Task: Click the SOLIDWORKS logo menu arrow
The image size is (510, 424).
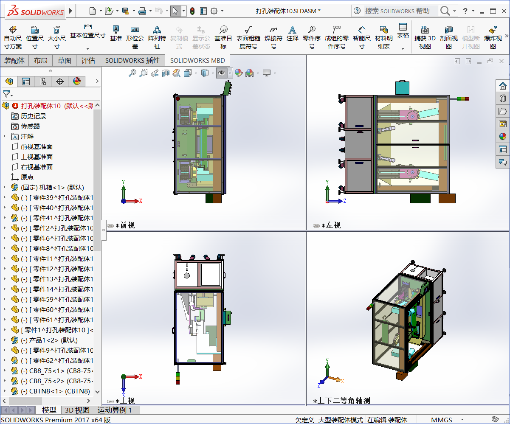Action: tap(70, 11)
